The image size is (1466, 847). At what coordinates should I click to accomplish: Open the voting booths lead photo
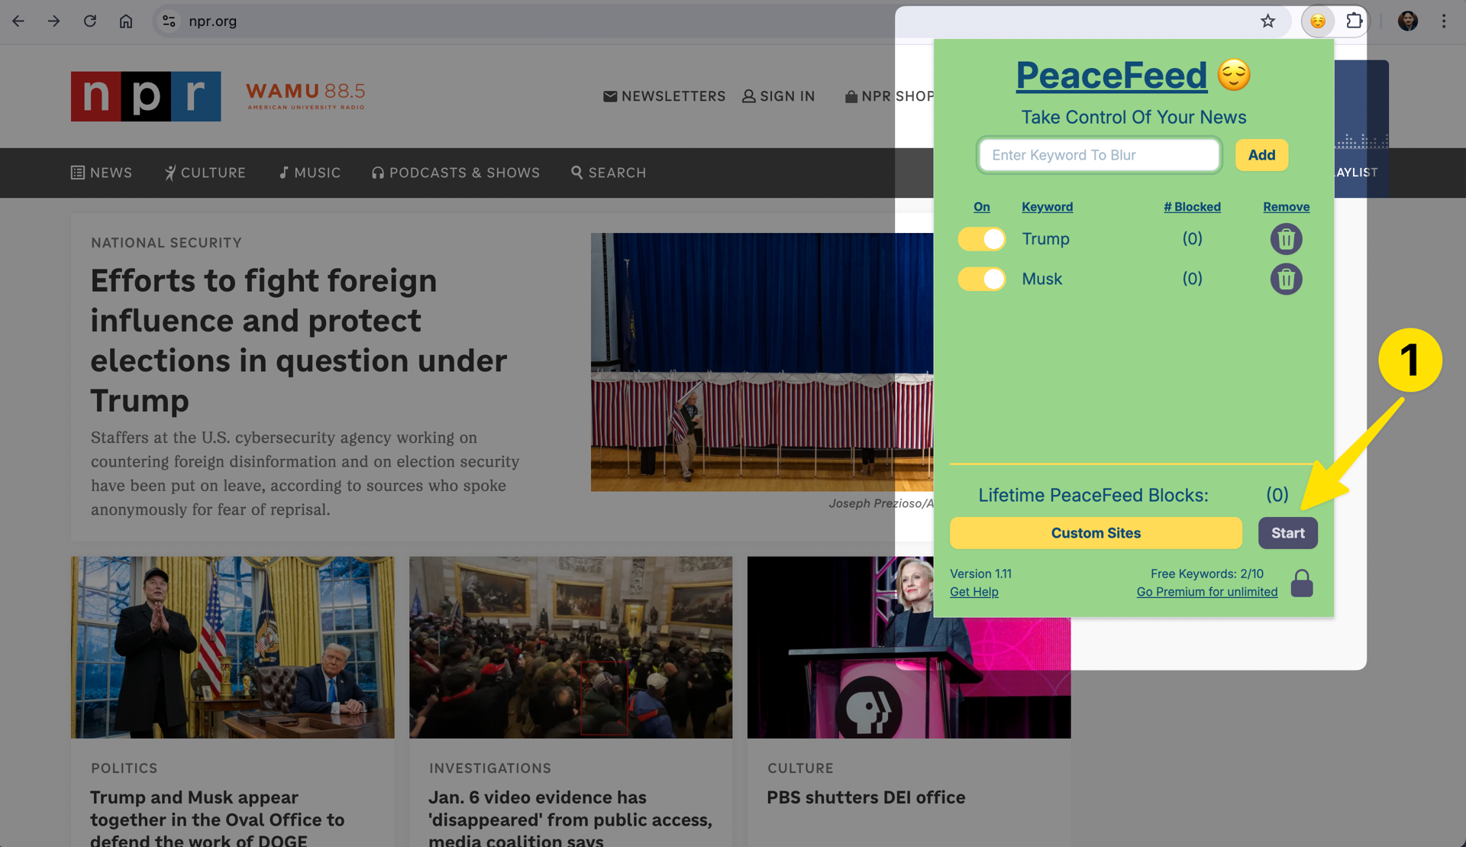(x=761, y=362)
